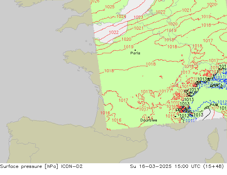This screenshot has height=175, width=227.
Task: Click 'Surface pressure [hPa]' caption text
Action: click(x=29, y=166)
